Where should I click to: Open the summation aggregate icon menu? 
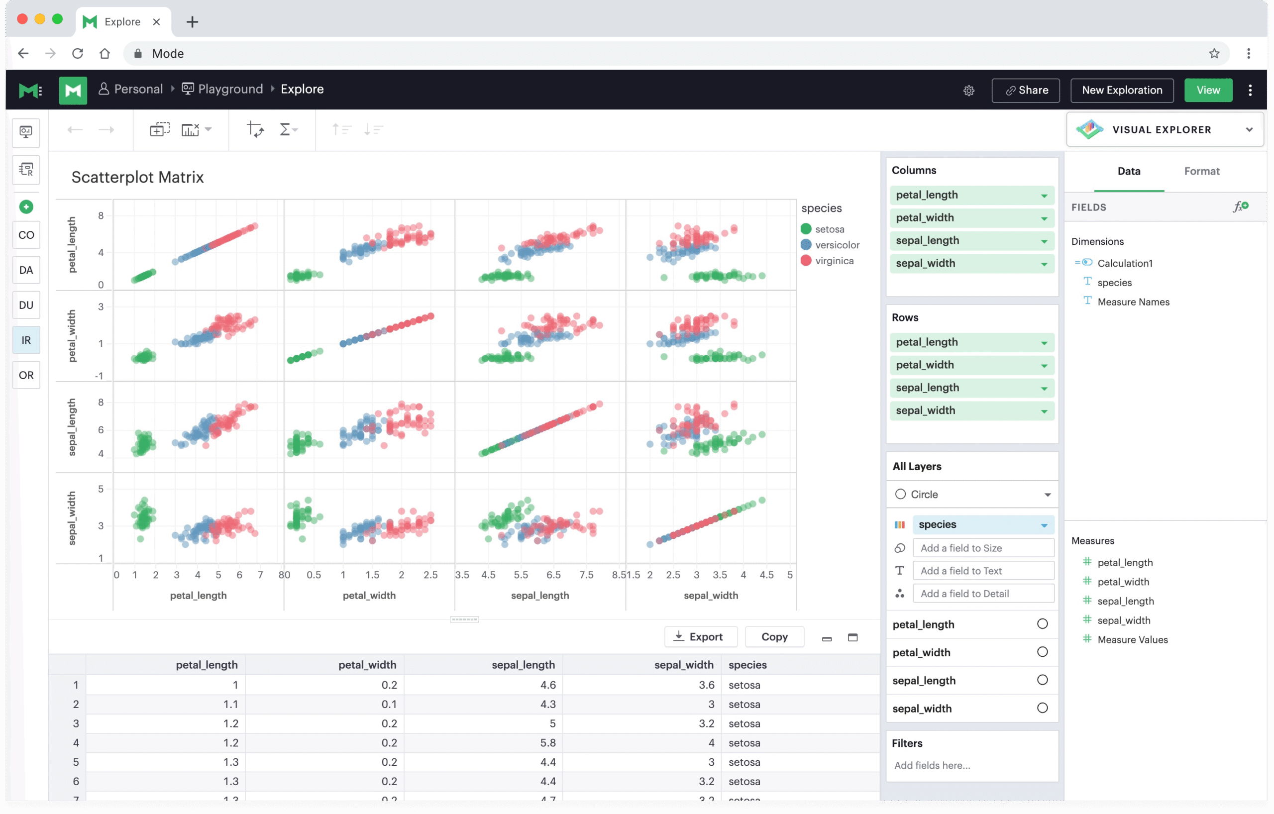(x=288, y=129)
